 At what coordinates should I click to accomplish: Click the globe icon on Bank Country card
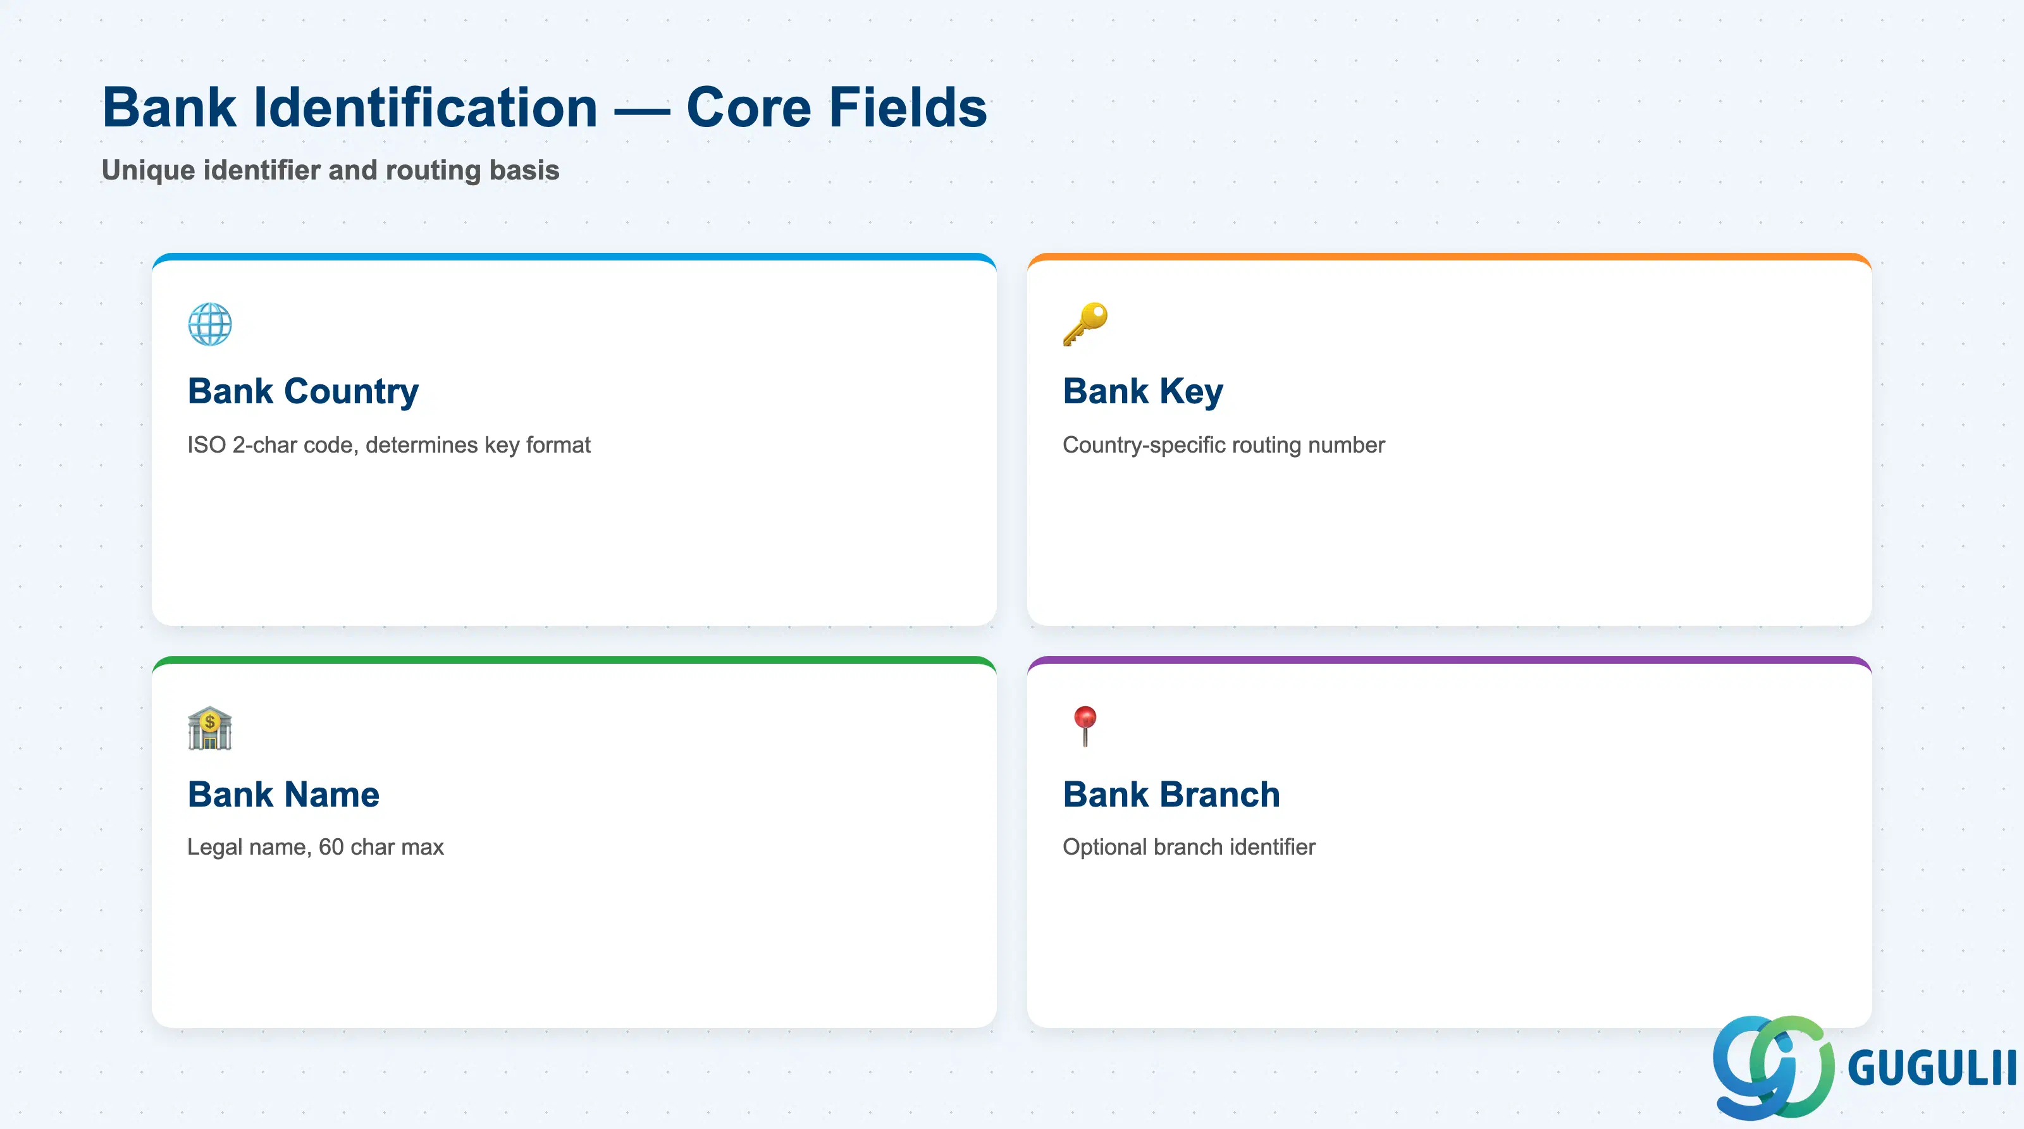tap(210, 324)
